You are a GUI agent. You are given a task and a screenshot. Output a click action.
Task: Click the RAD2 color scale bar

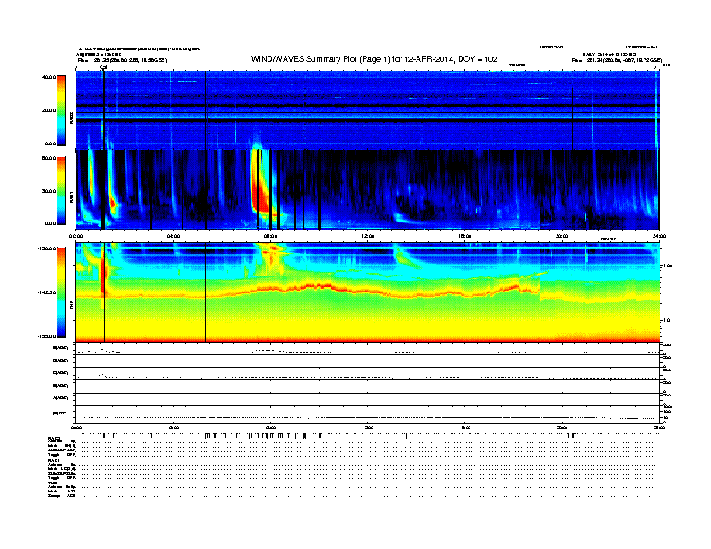coord(61,110)
